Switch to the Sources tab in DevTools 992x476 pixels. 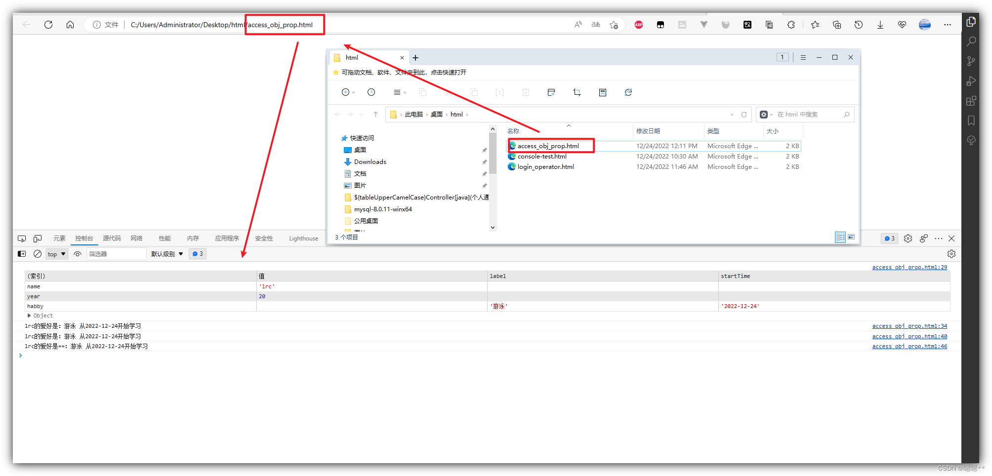(x=112, y=238)
